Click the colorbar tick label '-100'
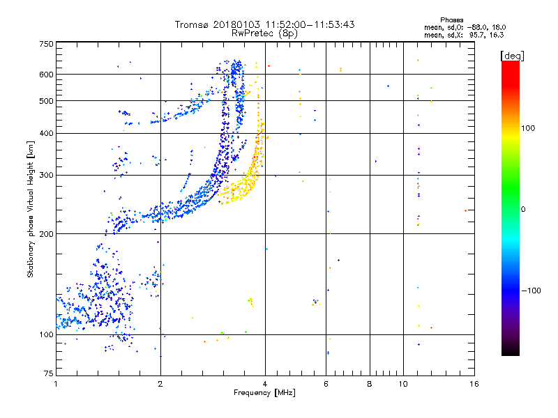Viewport: 558px width, 418px height. [531, 291]
